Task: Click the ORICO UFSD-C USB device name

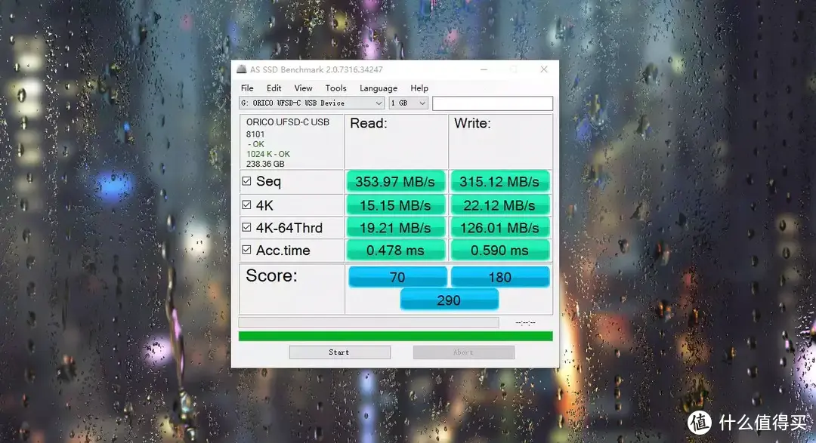Action: 288,122
